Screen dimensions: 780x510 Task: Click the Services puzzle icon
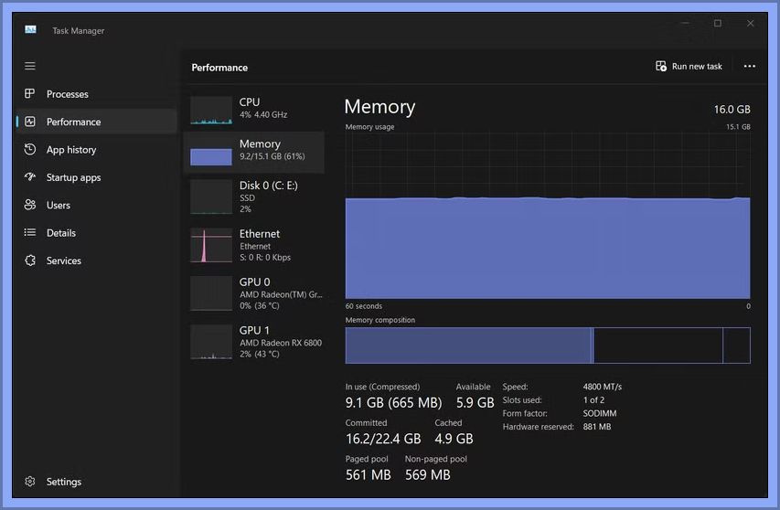(30, 260)
